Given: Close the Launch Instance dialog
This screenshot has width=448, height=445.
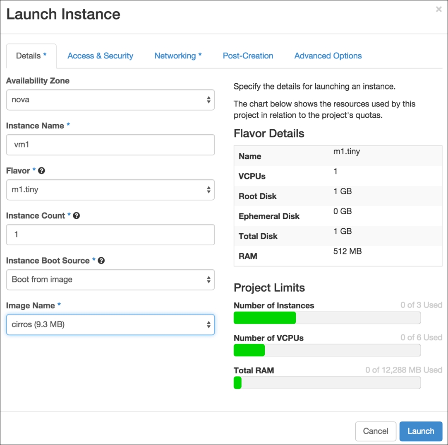Looking at the screenshot, I should coord(438,10).
